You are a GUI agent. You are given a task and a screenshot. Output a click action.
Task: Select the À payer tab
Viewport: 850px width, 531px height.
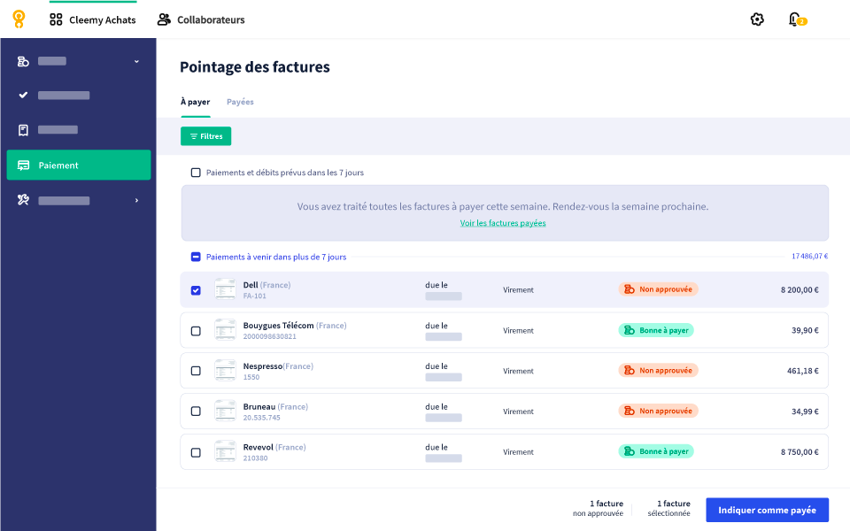click(195, 102)
